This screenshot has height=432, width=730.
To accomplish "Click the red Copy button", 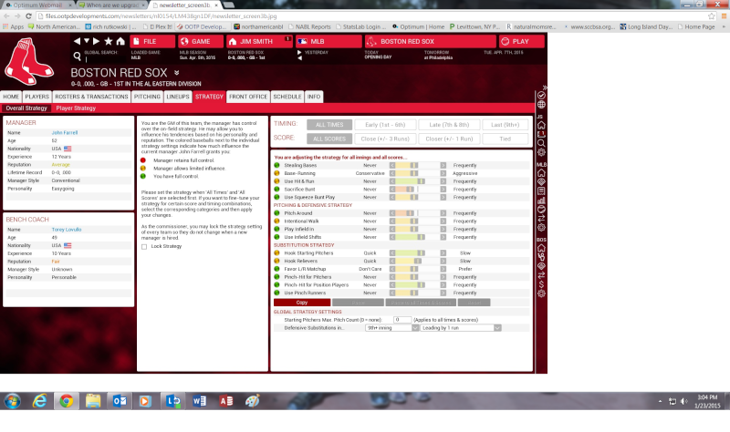I will point(302,303).
